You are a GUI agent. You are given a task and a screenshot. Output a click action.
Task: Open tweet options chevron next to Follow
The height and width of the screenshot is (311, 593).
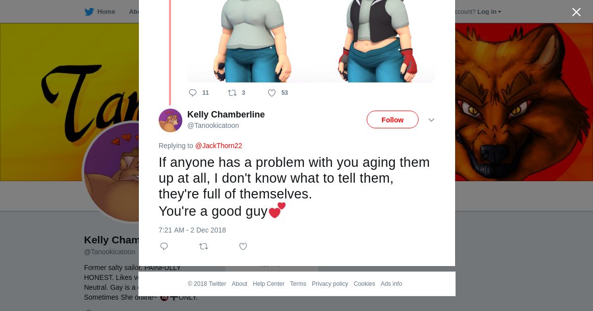pos(431,120)
